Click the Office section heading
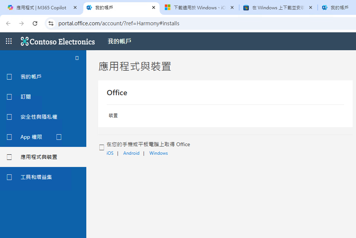Screen dimensions: 356x238 (117, 93)
